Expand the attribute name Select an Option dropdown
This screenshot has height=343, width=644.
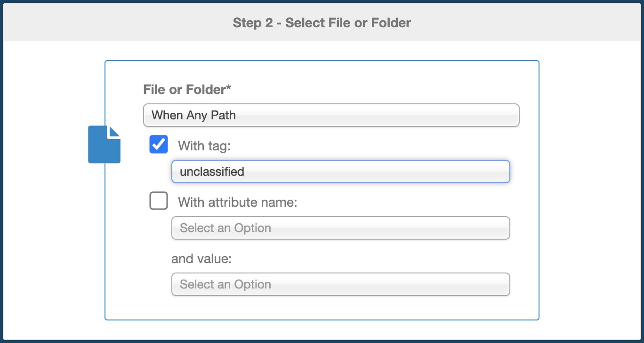[340, 228]
